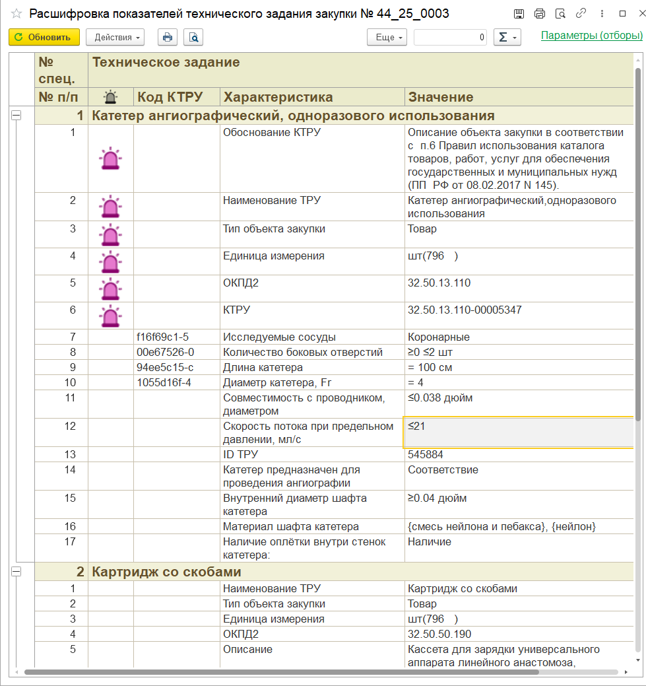Select the cell = 100 см

pyautogui.click(x=519, y=368)
